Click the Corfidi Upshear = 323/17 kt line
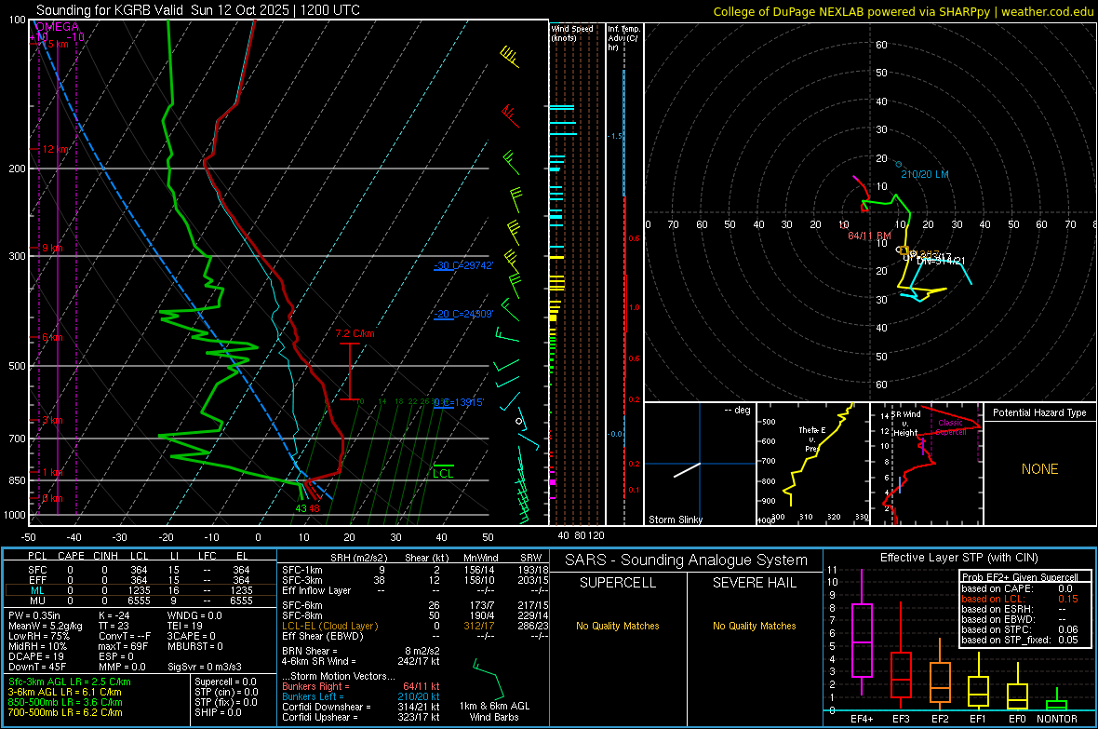Image resolution: width=1098 pixels, height=729 pixels. point(361,717)
